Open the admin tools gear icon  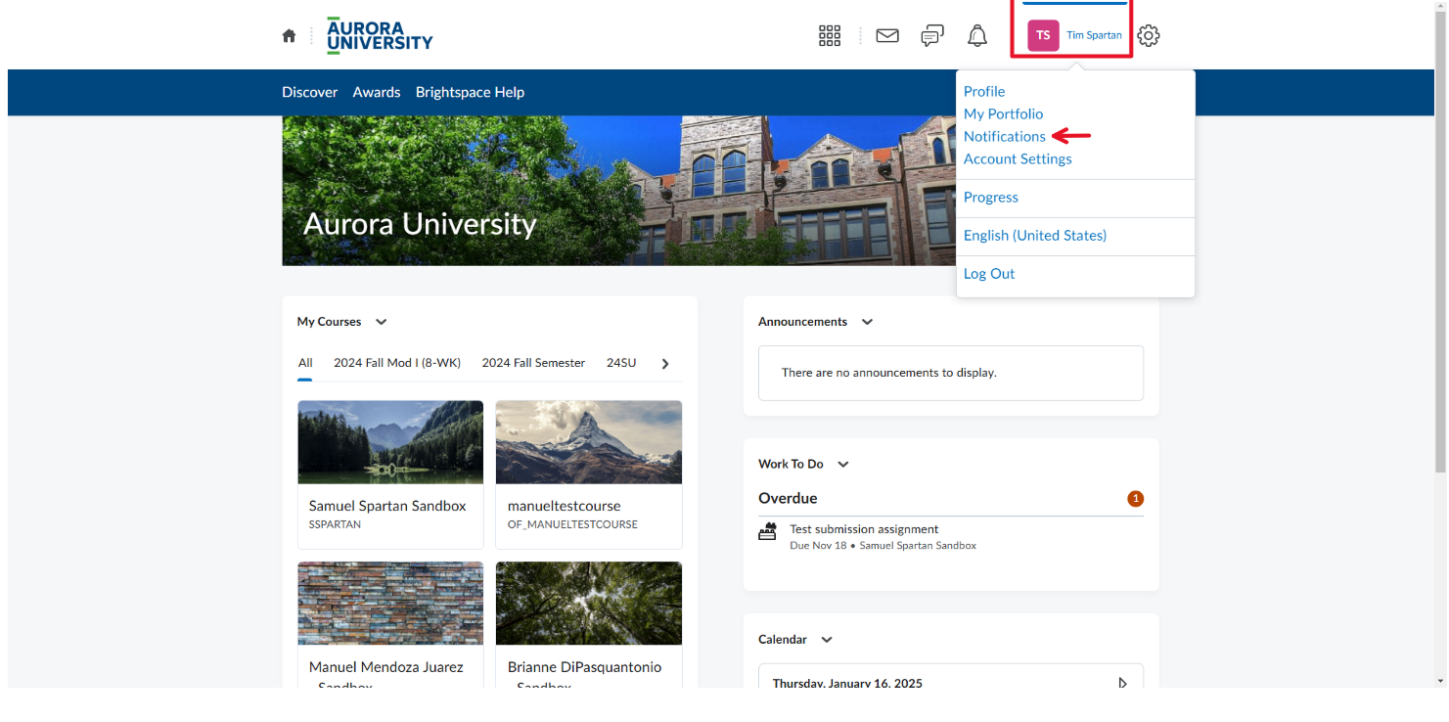pos(1149,36)
